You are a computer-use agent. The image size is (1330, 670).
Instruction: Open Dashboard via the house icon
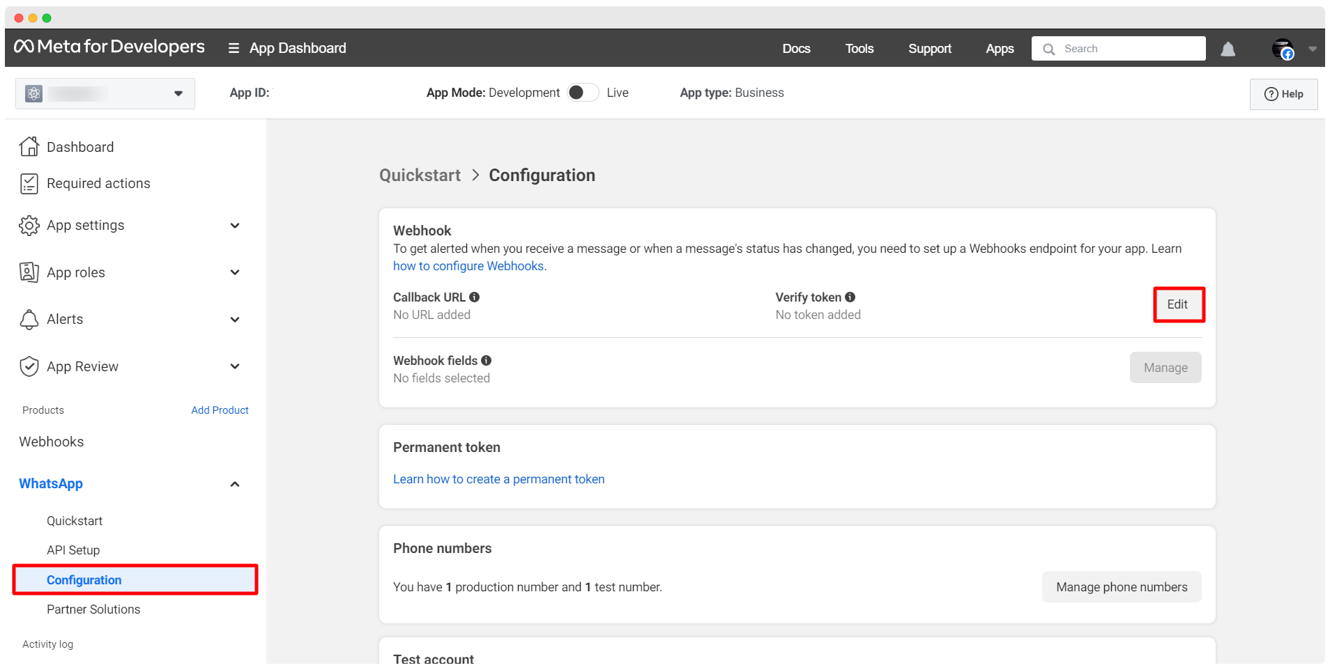(x=29, y=147)
